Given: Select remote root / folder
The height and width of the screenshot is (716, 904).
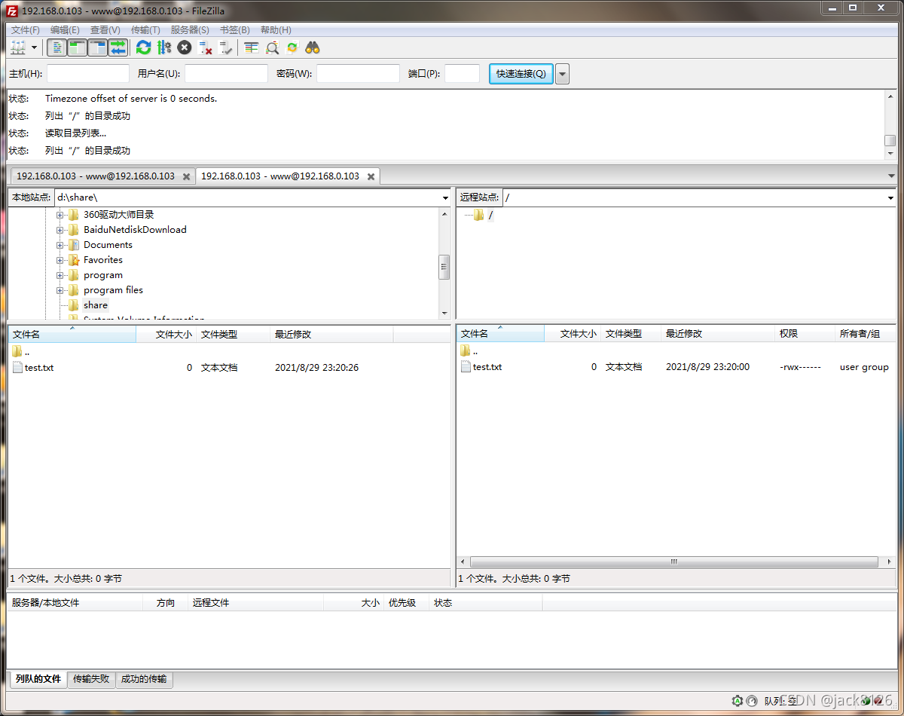Looking at the screenshot, I should click(490, 216).
